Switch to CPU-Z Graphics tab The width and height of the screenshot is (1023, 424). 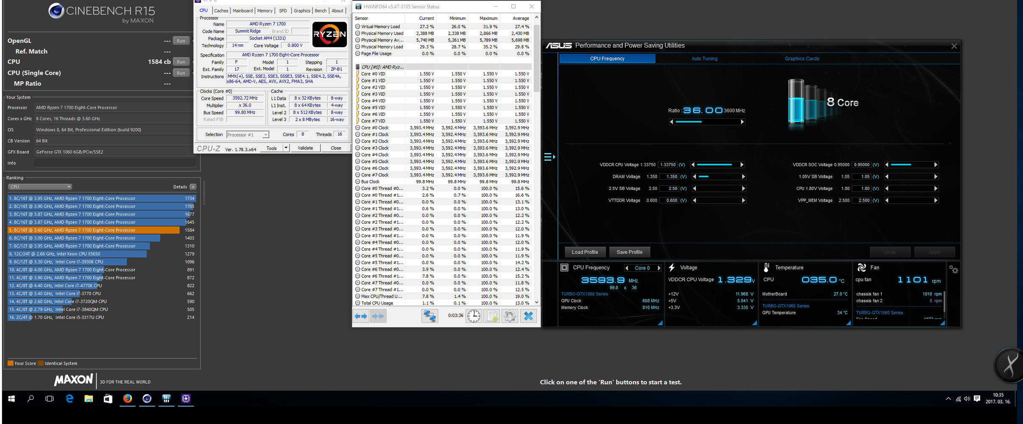pyautogui.click(x=302, y=11)
